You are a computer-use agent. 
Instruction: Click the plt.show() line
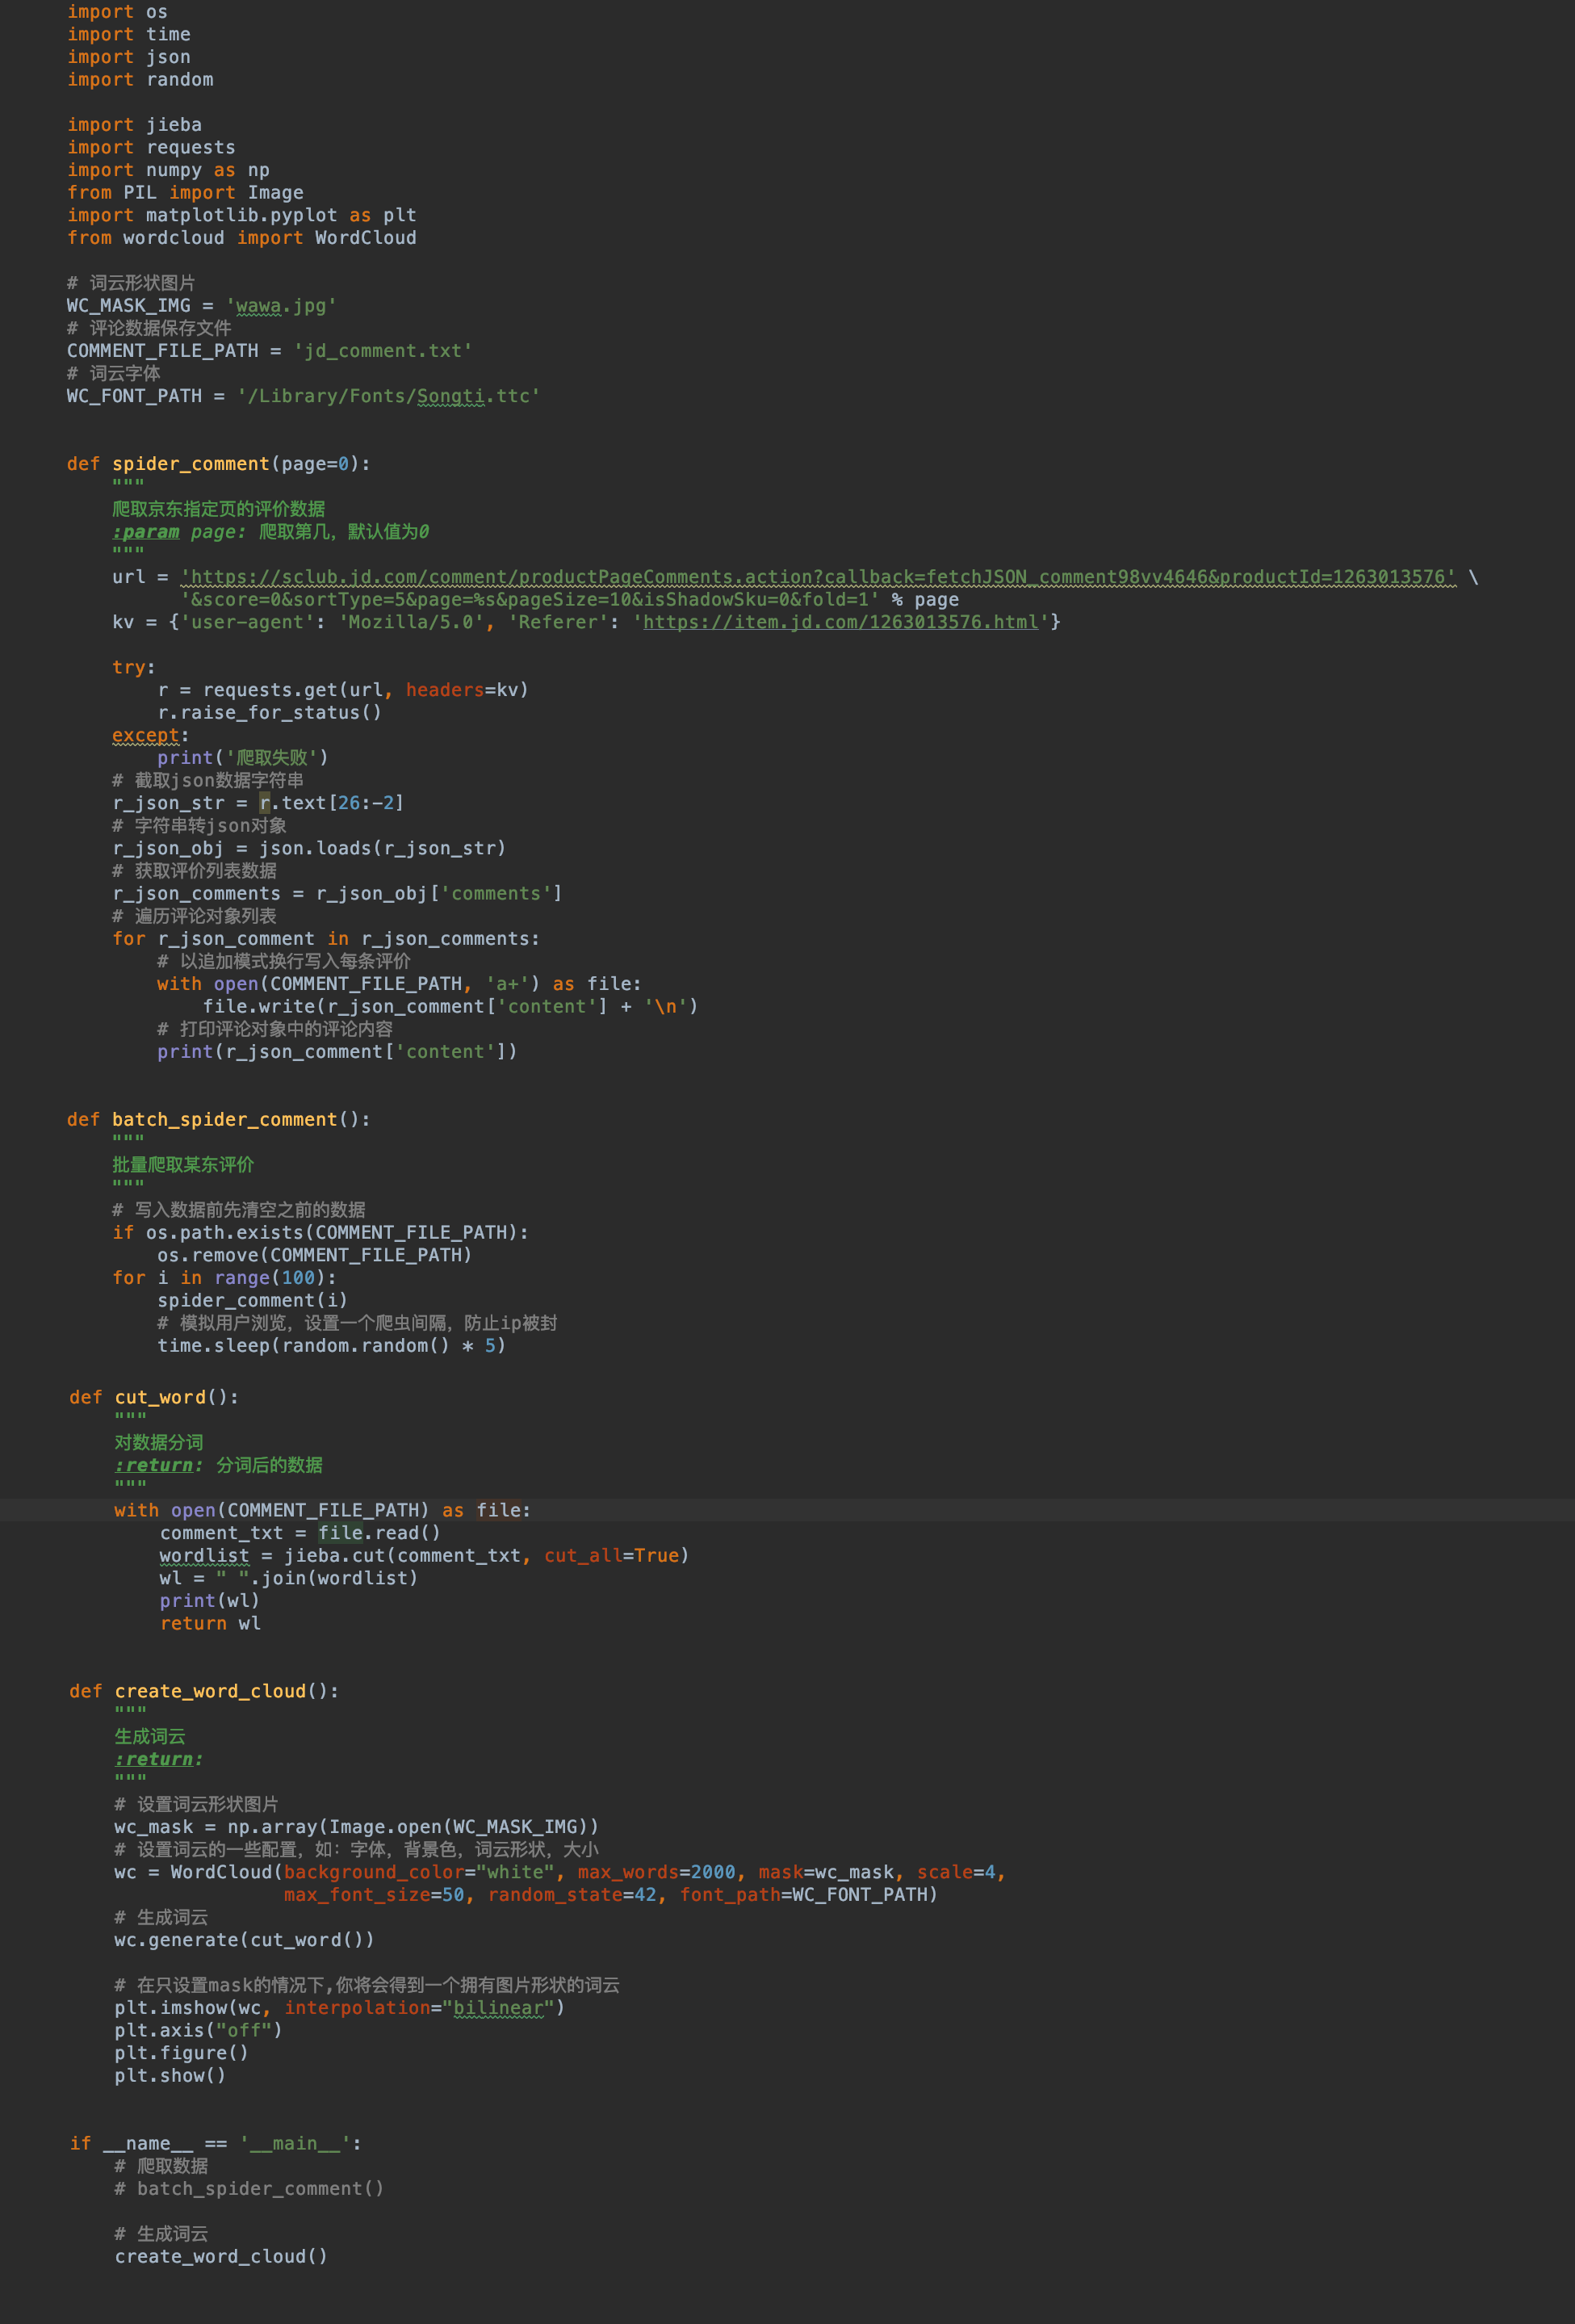(x=170, y=2075)
